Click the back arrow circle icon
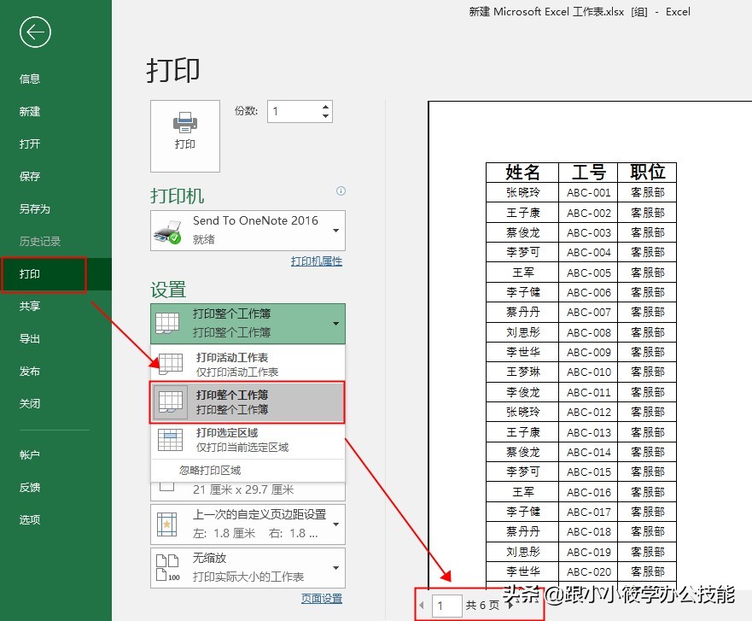 35,32
